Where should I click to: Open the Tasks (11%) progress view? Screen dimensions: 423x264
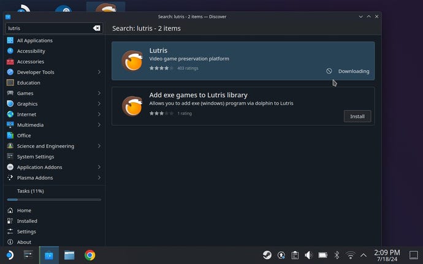point(30,191)
